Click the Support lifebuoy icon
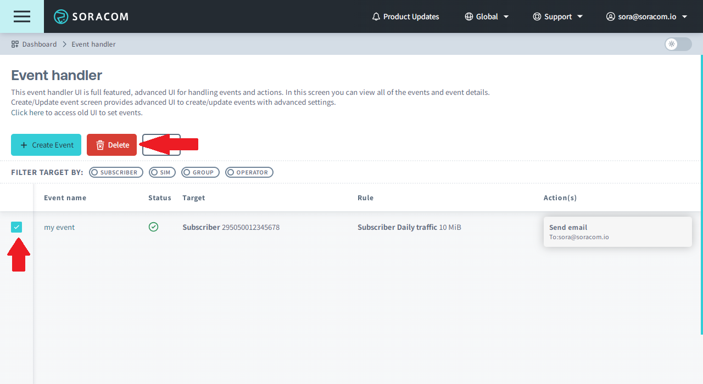Viewport: 703px width, 384px height. [537, 16]
